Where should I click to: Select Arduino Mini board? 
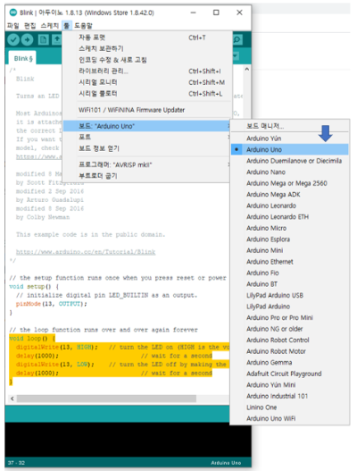[289, 250]
